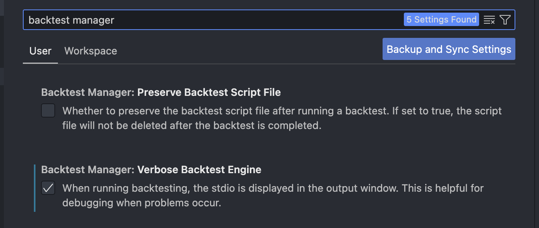Click "Backtest Manager:" prefix of Preserve setting
The width and height of the screenshot is (539, 228).
(88, 93)
